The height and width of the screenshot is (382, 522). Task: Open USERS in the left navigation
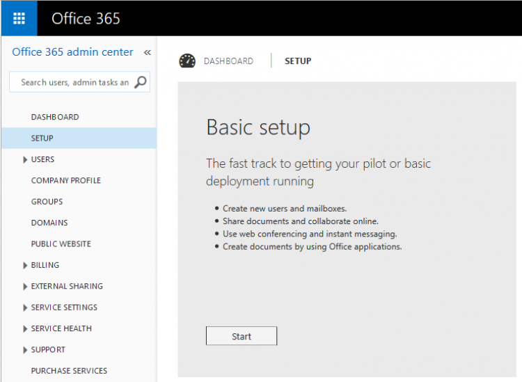point(42,159)
